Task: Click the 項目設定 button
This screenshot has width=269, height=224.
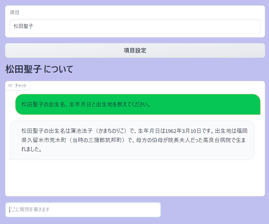Action: click(135, 50)
